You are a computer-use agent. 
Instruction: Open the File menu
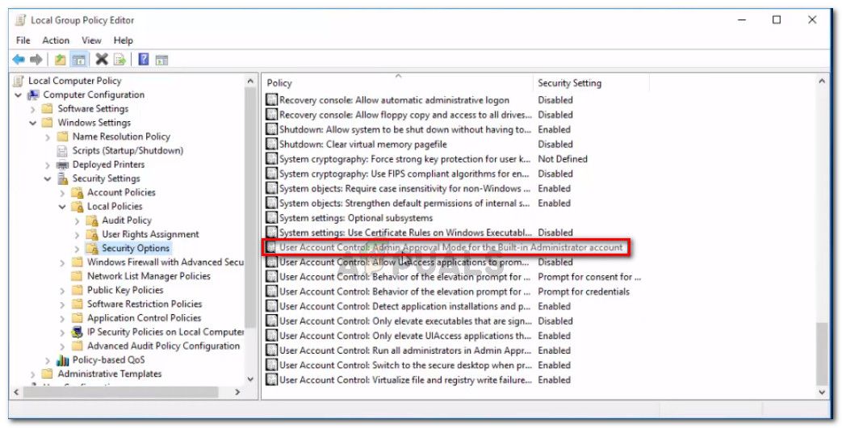[23, 40]
